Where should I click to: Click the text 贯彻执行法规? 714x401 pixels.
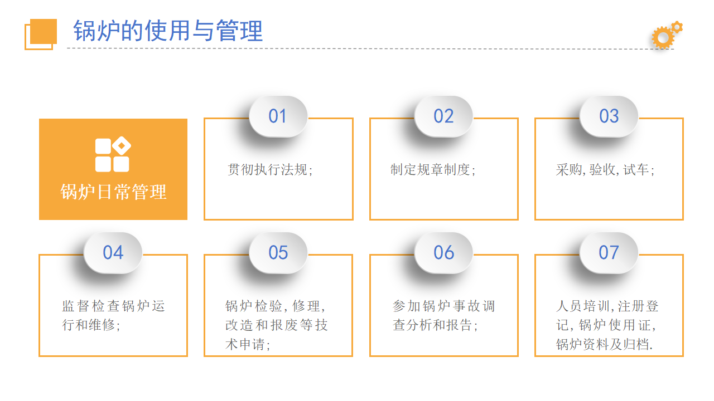point(271,170)
